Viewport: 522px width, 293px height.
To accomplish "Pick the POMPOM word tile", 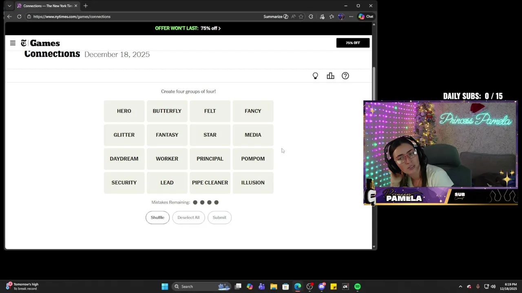I will pyautogui.click(x=253, y=159).
